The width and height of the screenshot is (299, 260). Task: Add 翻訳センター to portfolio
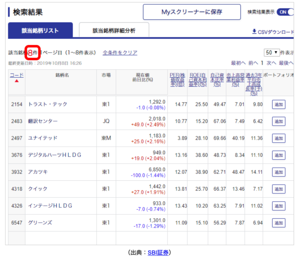click(279, 121)
